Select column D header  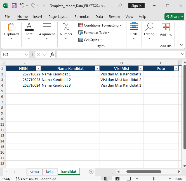(x=121, y=63)
